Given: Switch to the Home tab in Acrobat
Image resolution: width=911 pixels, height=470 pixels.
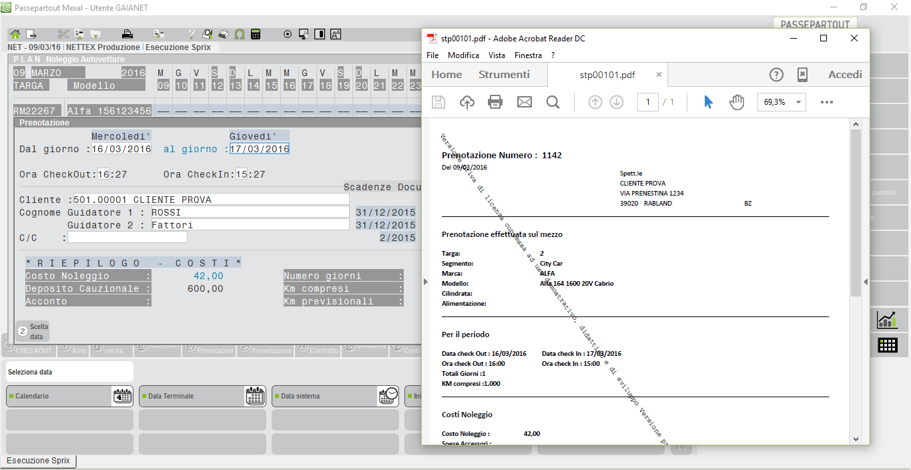Looking at the screenshot, I should click(447, 75).
